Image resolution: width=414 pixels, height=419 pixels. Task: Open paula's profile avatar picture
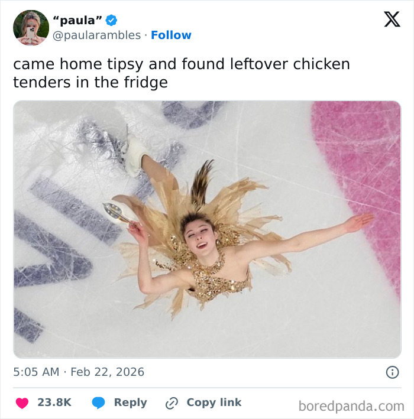(x=31, y=28)
